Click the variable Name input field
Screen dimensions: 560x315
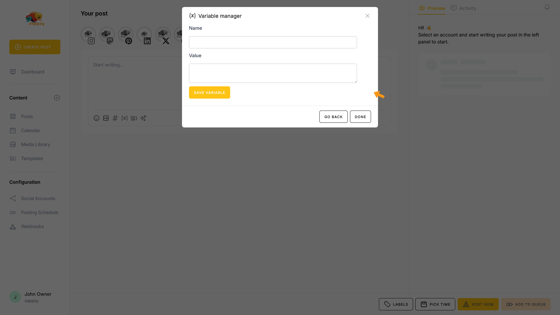273,42
